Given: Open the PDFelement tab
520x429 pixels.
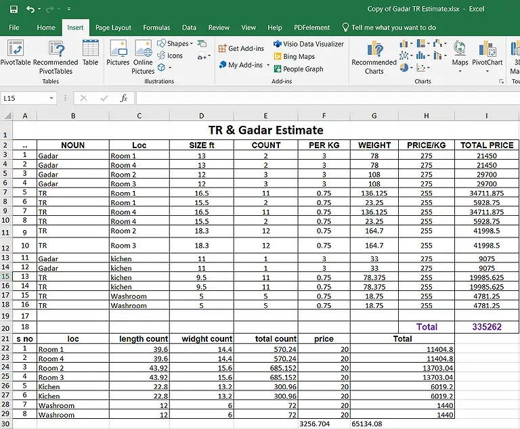Looking at the screenshot, I should [311, 28].
